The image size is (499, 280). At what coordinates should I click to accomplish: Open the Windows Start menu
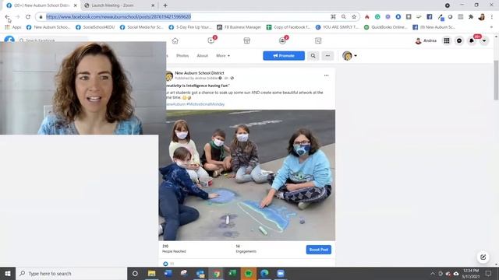pos(8,273)
